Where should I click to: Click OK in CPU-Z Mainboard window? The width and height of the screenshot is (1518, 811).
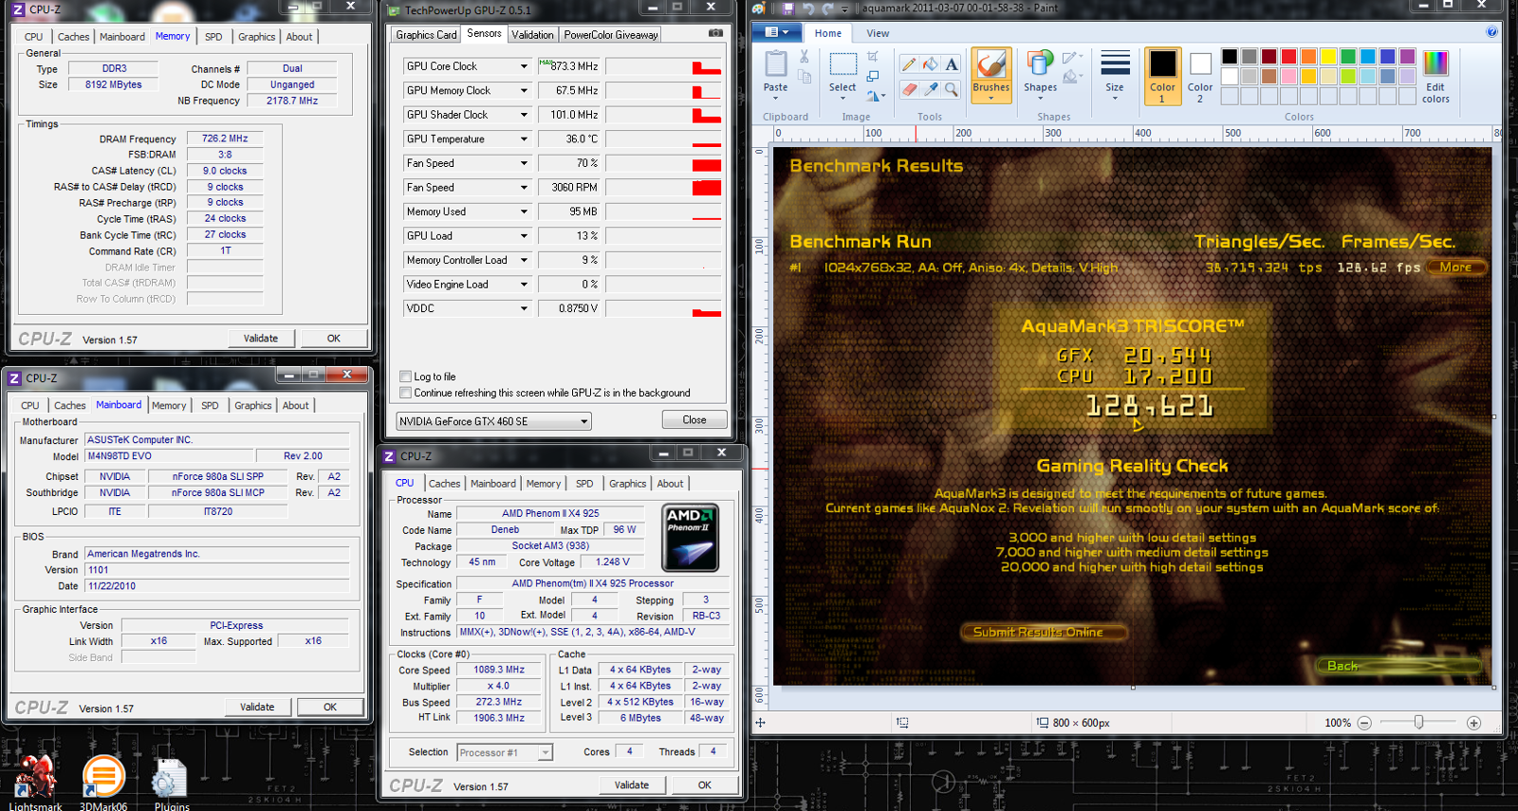point(330,707)
